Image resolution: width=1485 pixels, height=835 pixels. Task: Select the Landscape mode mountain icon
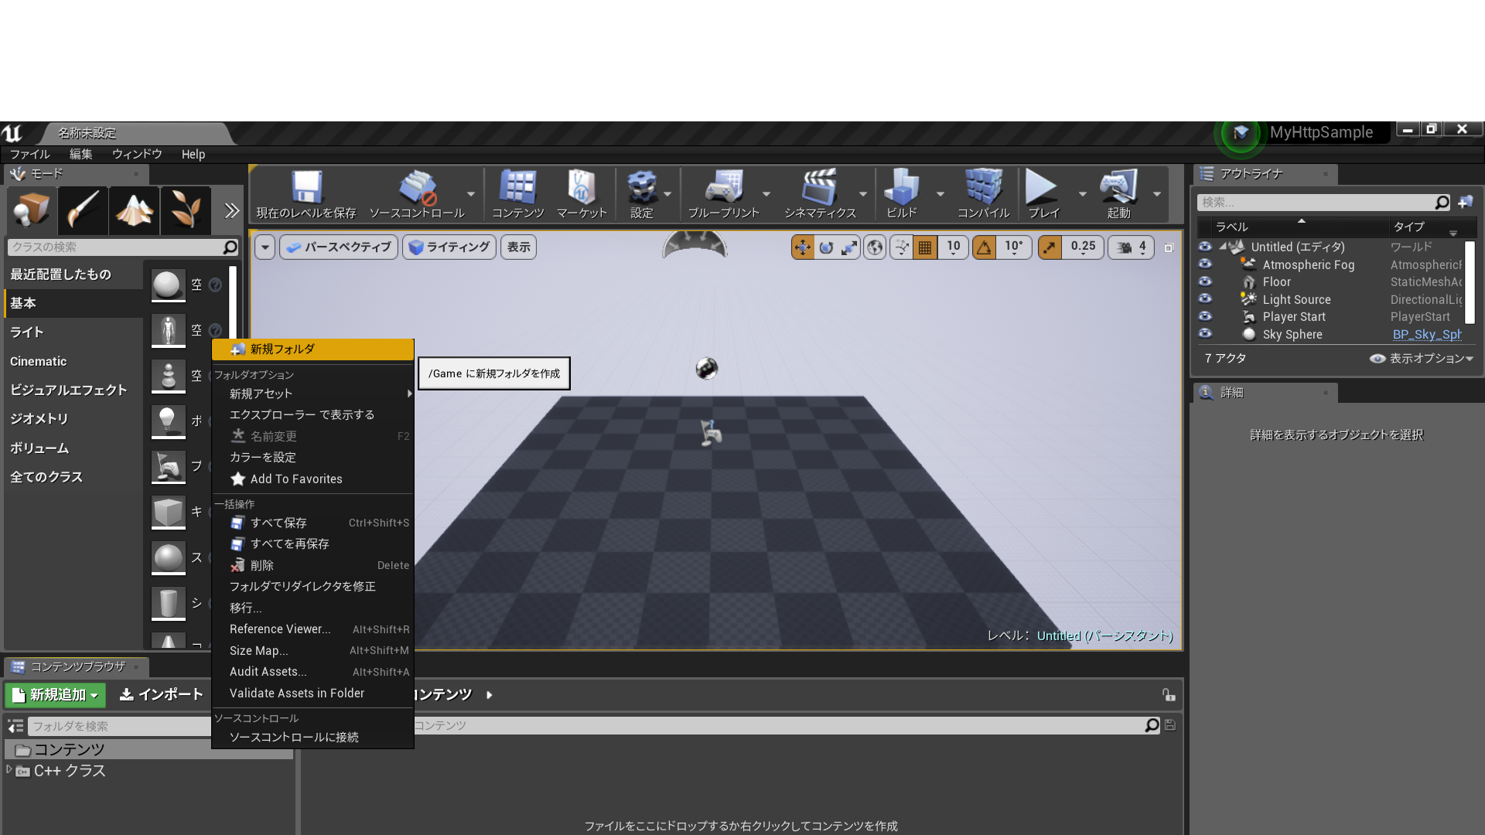coord(134,210)
